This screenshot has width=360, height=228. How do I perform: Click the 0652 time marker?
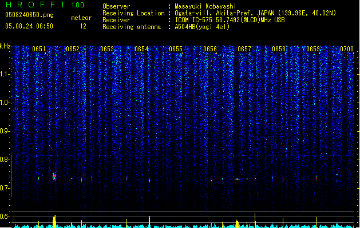point(73,49)
